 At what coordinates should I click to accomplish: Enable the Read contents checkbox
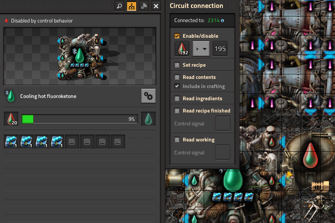[177, 77]
